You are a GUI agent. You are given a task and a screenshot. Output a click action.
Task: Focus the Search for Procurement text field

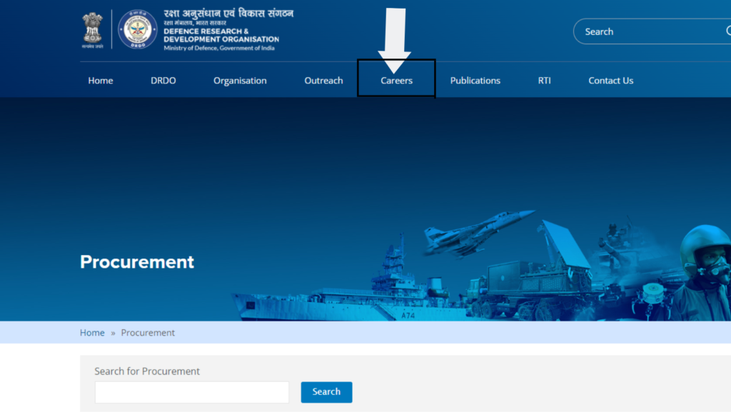[x=191, y=392]
